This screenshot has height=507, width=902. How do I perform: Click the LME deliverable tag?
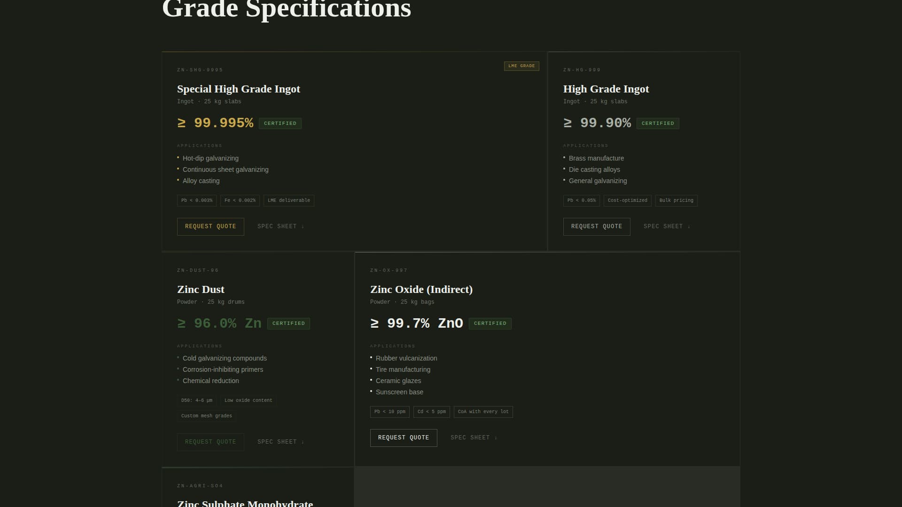pos(288,200)
